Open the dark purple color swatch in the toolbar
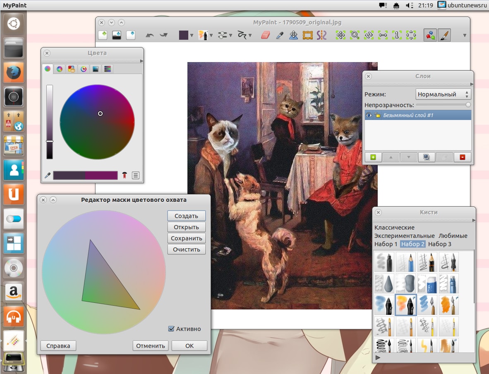This screenshot has width=489, height=374. [183, 35]
